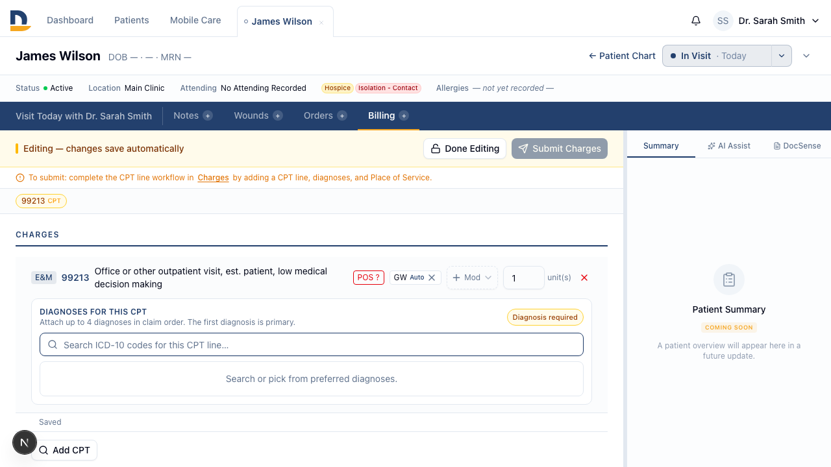Click the plus icon next to Billing

click(x=404, y=115)
